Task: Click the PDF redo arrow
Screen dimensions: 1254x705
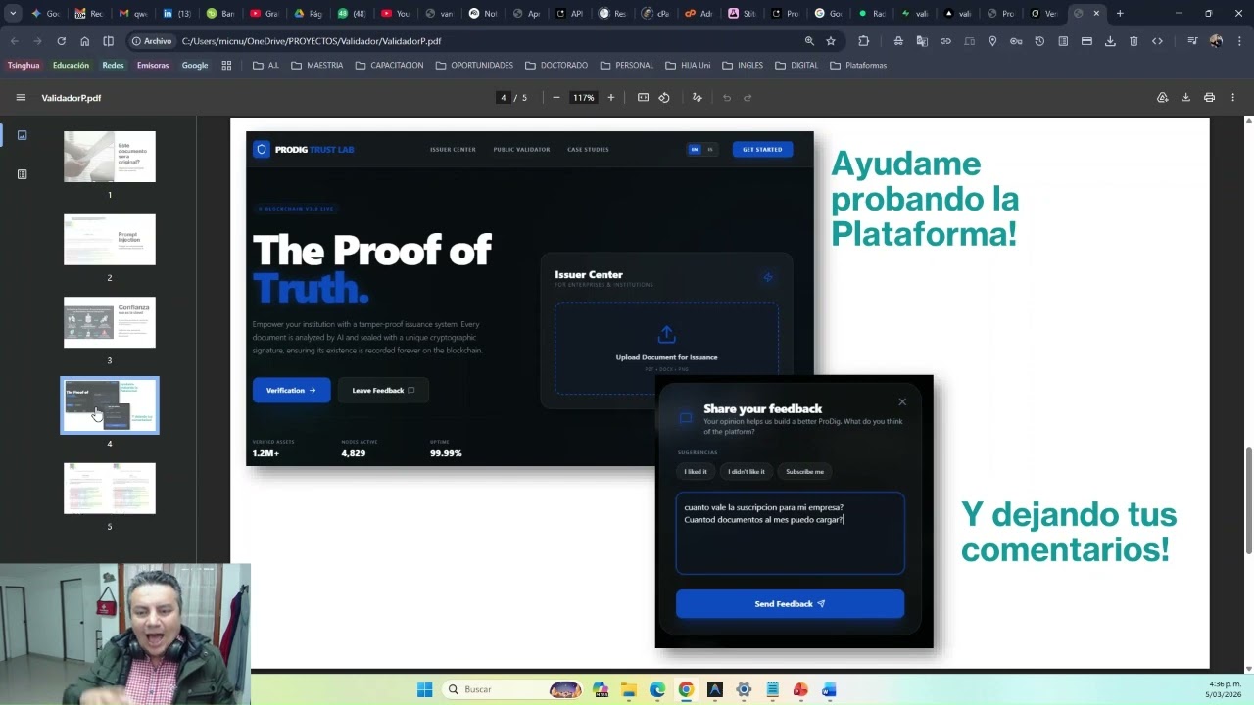Action: 748,98
